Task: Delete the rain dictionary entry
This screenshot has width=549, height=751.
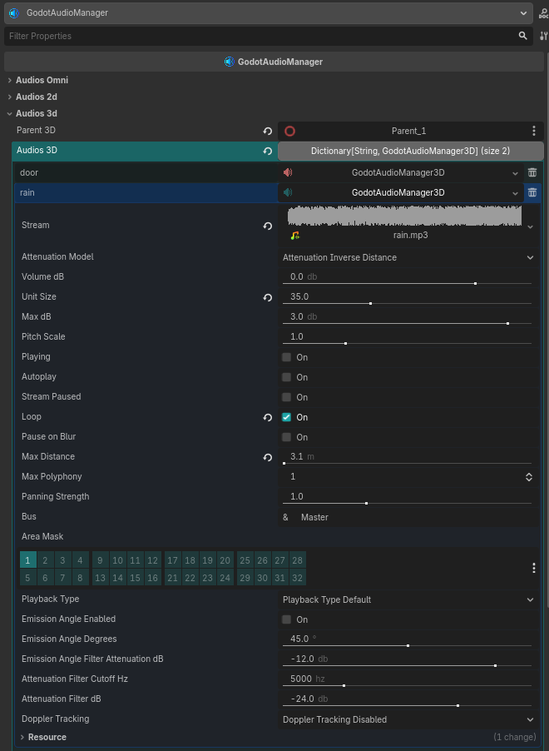Action: coord(532,192)
